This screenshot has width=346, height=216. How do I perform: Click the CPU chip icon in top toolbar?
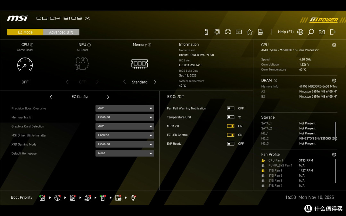click(x=217, y=32)
